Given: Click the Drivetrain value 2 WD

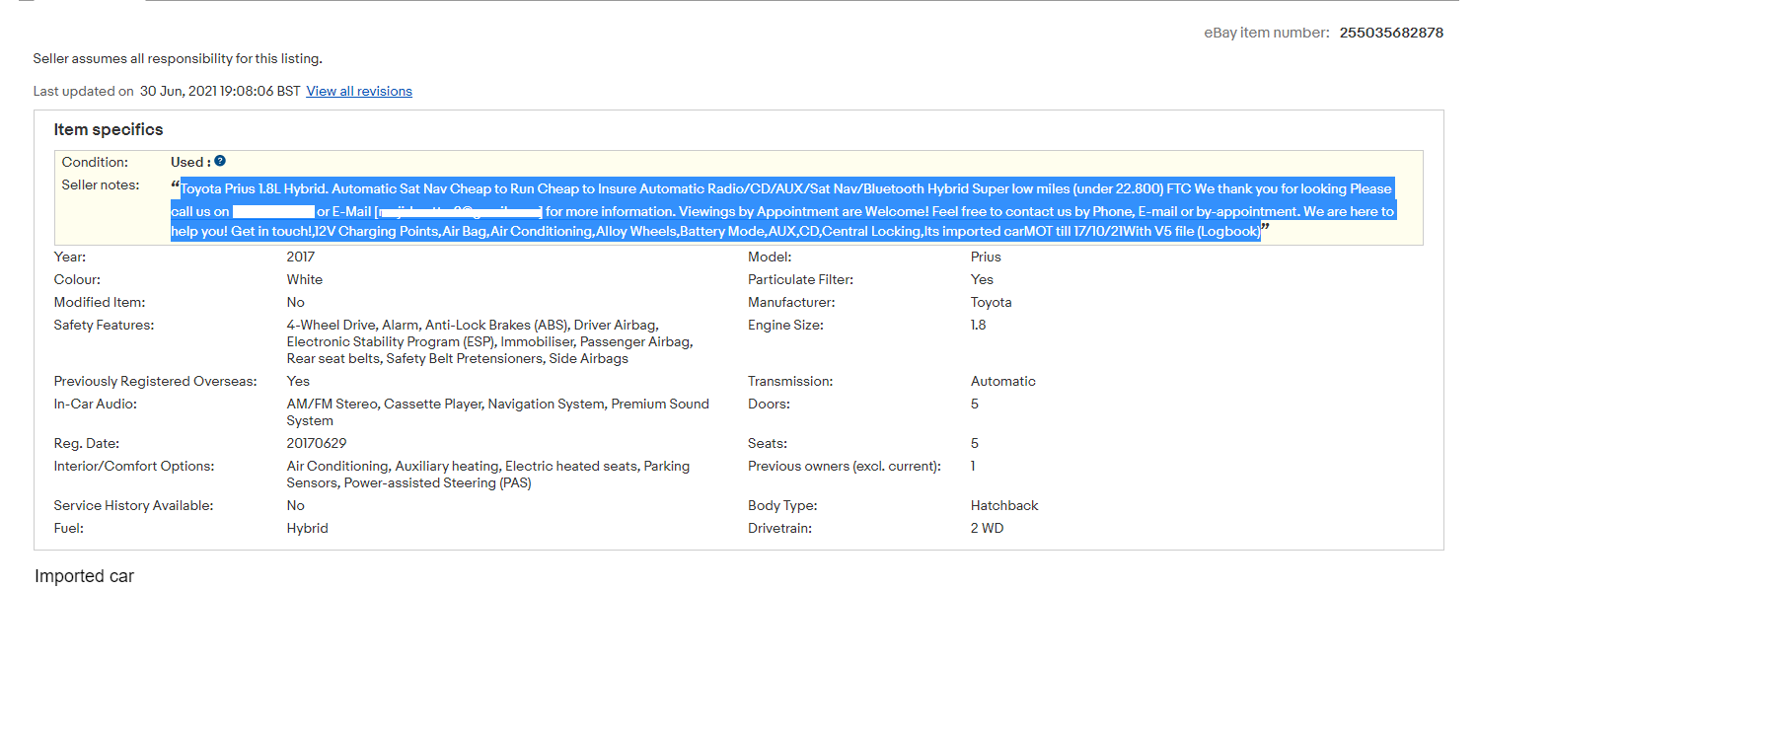Looking at the screenshot, I should (987, 528).
